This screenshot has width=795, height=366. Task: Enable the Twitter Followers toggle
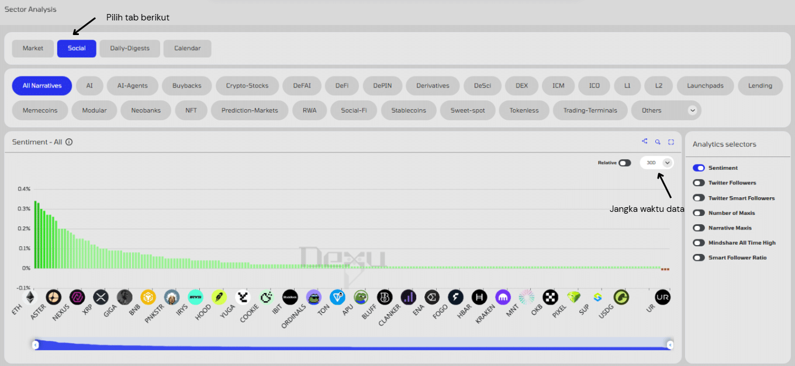(699, 183)
